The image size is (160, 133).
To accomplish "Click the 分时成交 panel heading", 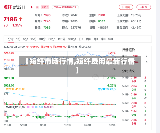I will click(x=128, y=71).
